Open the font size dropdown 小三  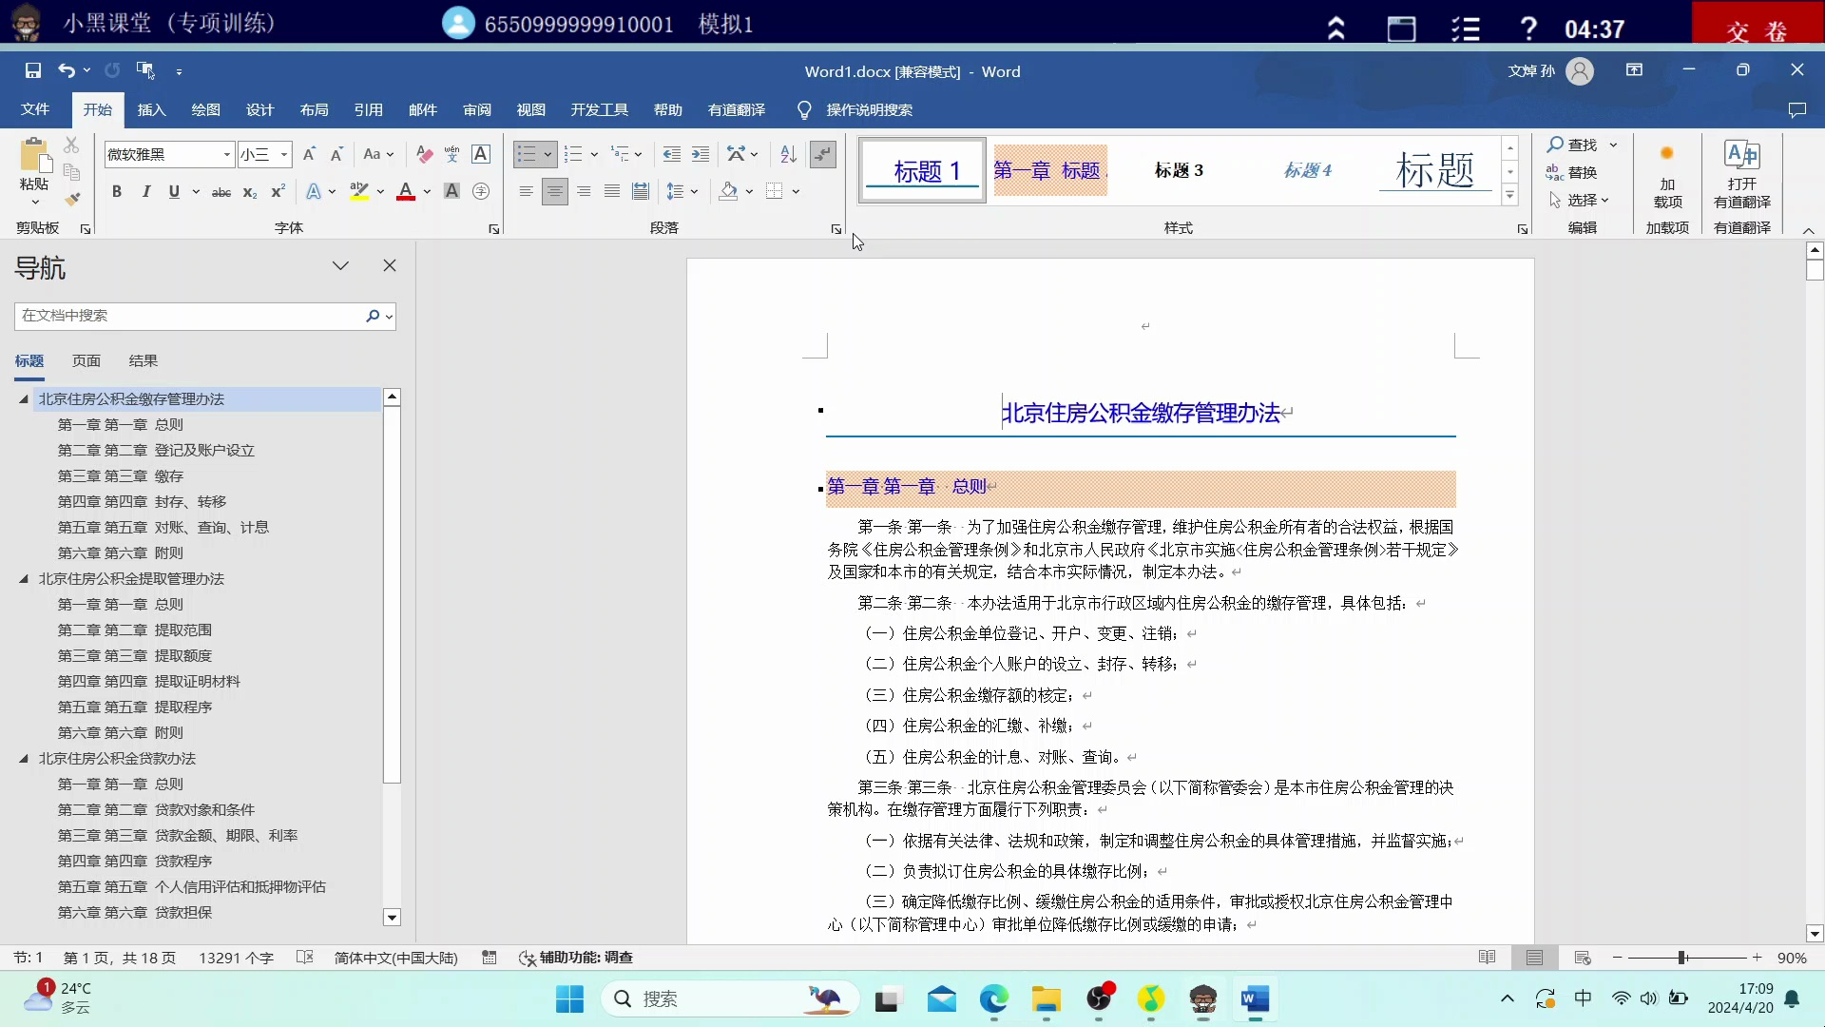point(284,154)
